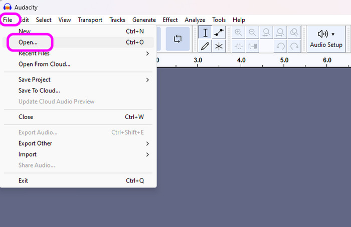The width and height of the screenshot is (351, 227).
Task: Click the Silence audio selection icon
Action: click(x=252, y=46)
